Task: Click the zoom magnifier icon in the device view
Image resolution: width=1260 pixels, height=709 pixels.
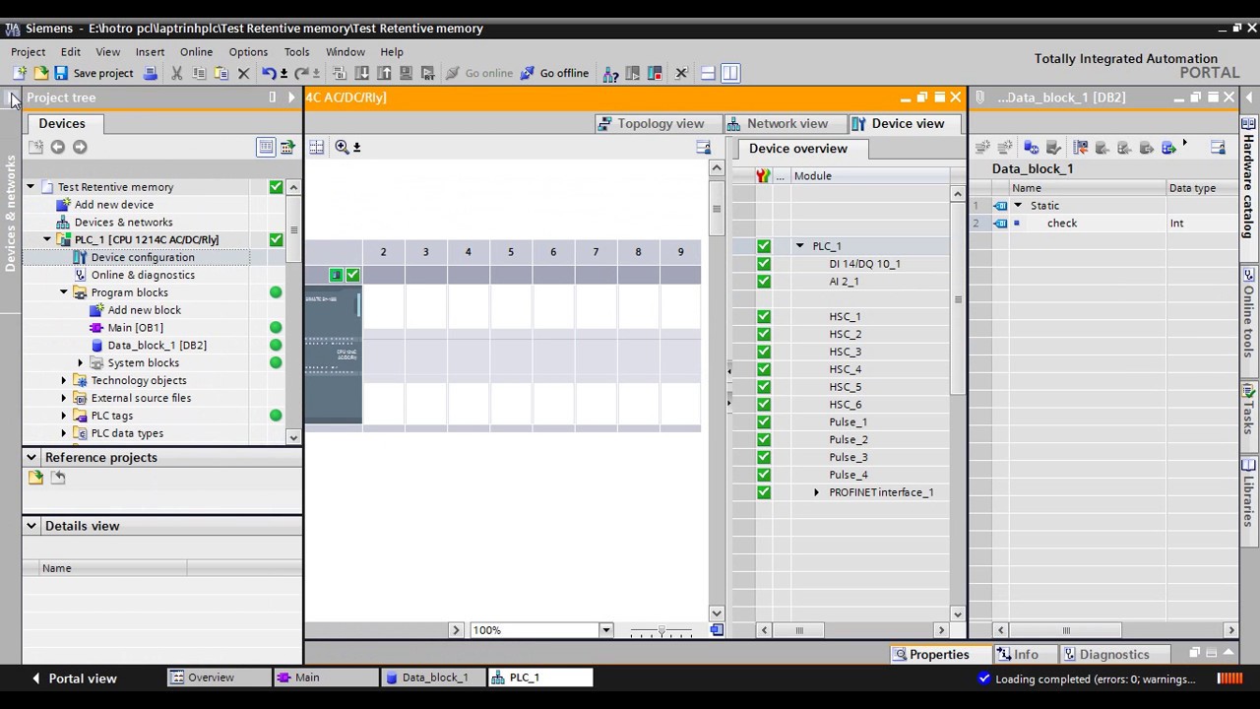Action: 342,147
